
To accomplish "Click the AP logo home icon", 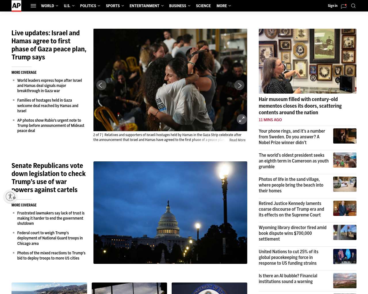I will click(x=16, y=6).
